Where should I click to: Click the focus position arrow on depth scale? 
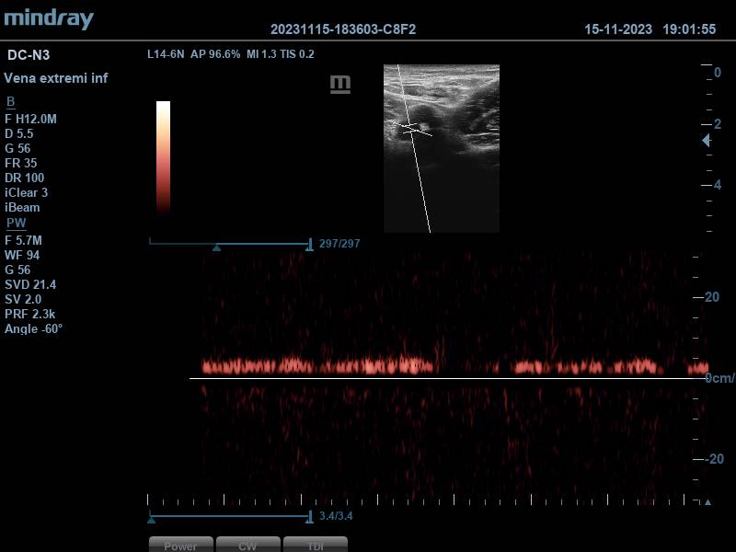(706, 141)
